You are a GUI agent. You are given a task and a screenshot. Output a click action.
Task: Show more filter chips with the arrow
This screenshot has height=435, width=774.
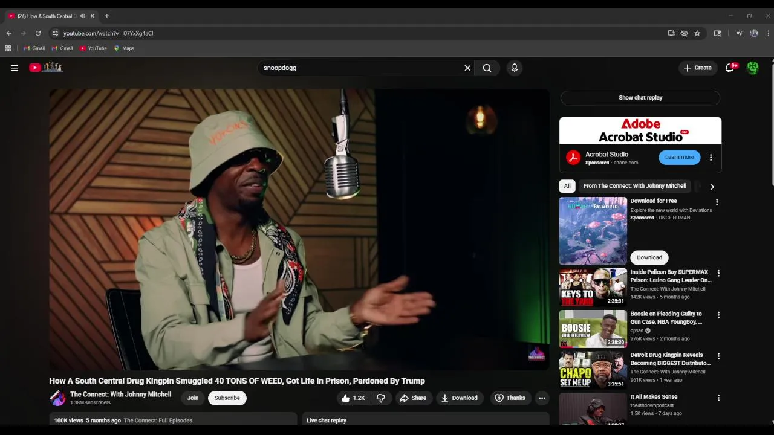[712, 187]
